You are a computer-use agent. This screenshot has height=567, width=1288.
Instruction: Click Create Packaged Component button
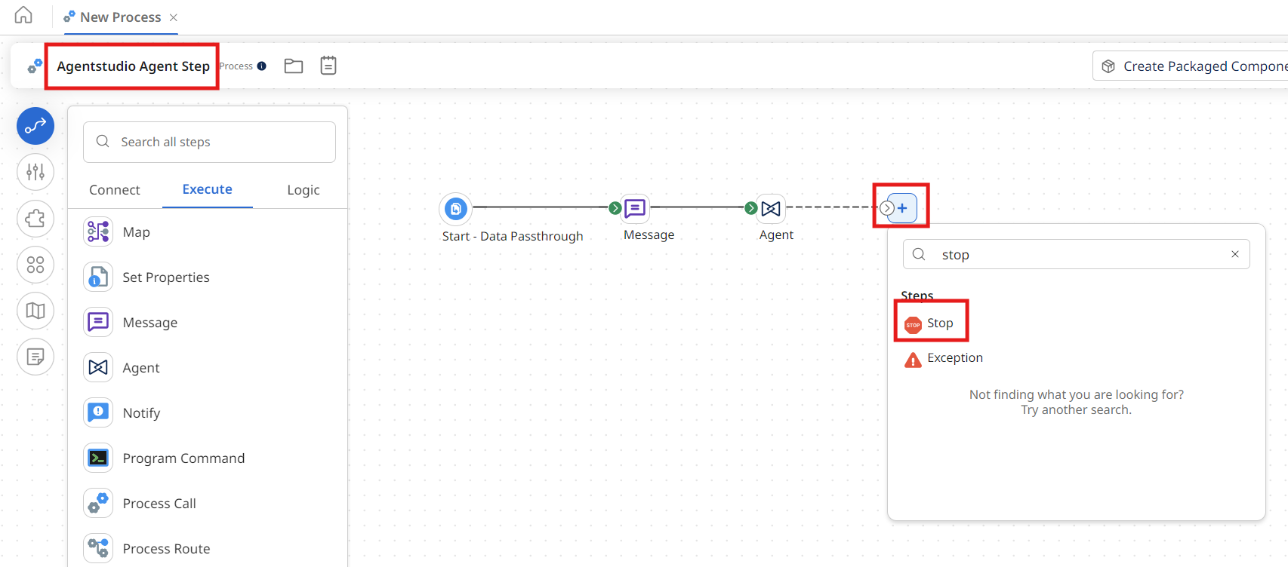coord(1193,66)
